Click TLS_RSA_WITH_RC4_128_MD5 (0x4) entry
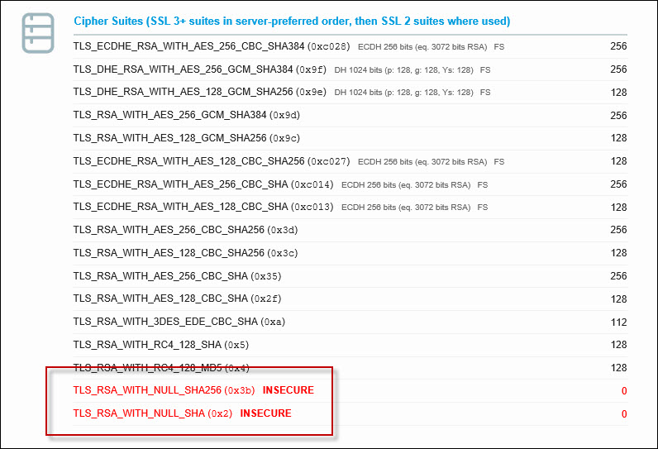Image resolution: width=658 pixels, height=449 pixels. tap(161, 368)
